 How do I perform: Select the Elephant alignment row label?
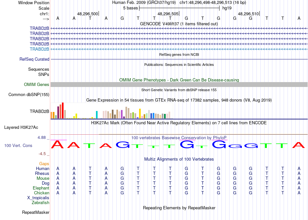coord(41,188)
